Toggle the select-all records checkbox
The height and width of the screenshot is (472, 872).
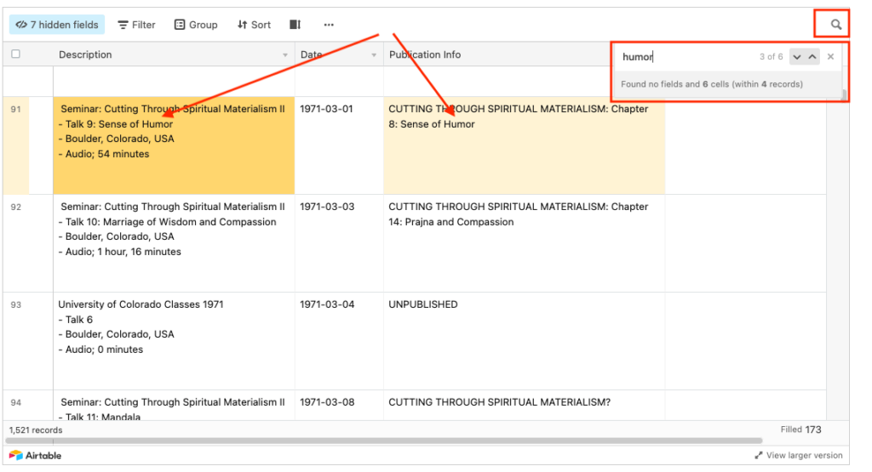point(15,54)
